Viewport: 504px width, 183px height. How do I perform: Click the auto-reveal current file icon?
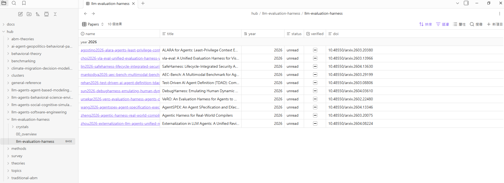[x=46, y=14]
